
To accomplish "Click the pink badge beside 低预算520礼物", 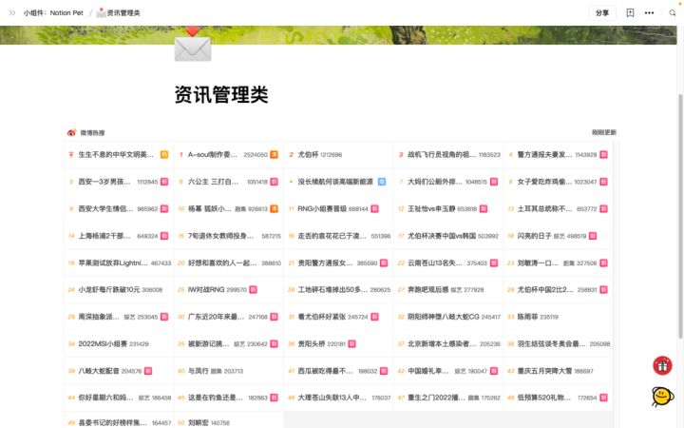I will coord(604,398).
